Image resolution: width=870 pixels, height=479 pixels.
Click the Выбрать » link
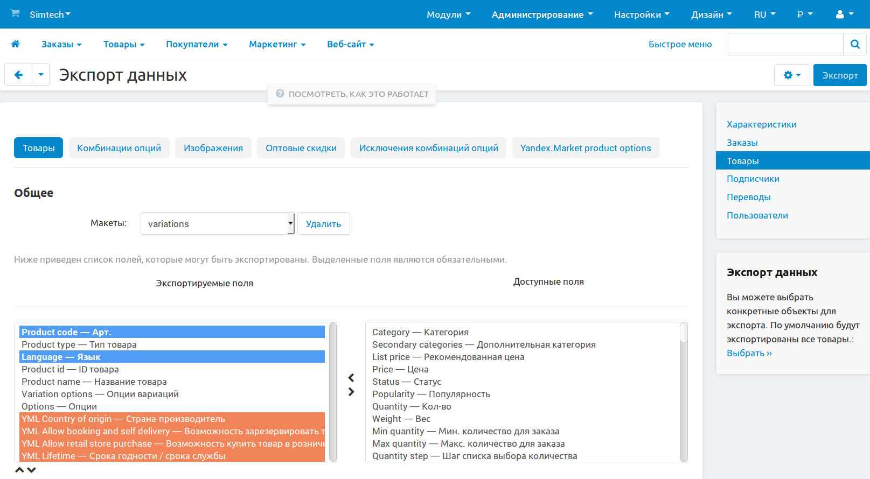point(749,353)
